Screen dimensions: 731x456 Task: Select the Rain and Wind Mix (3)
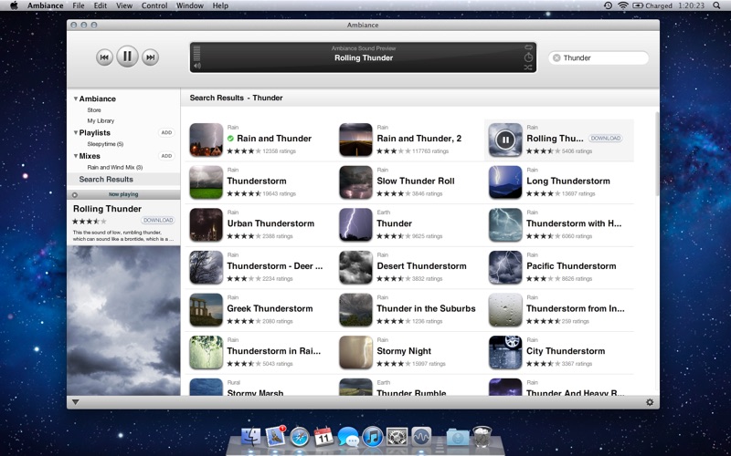[x=115, y=168]
